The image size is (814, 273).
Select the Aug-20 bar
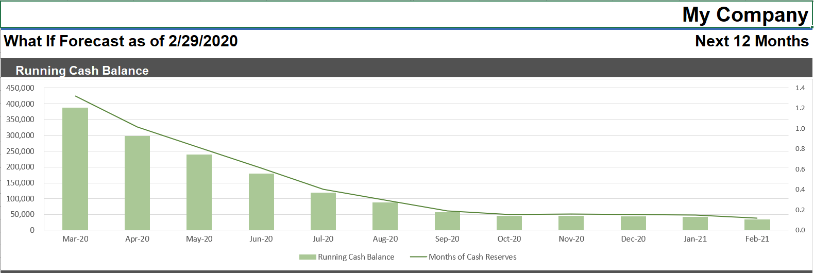tap(385, 216)
